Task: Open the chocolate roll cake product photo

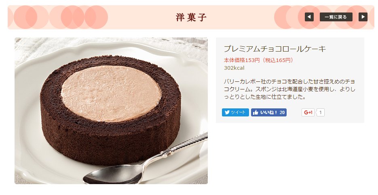Action: [x=111, y=111]
